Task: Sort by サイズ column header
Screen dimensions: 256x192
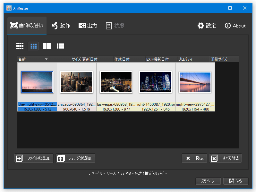Action: pyautogui.click(x=65, y=59)
